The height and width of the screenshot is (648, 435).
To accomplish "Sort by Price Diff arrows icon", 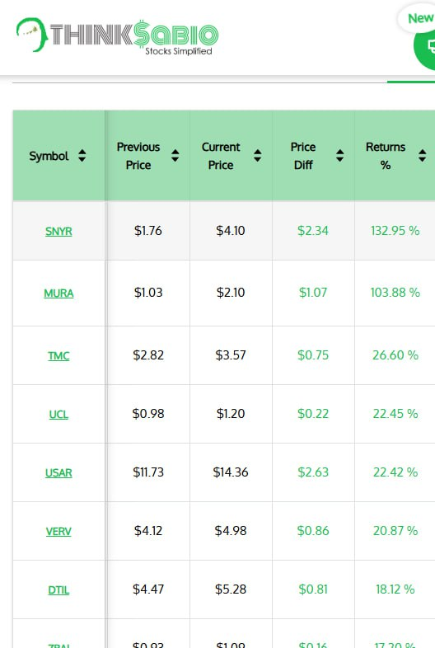I will coord(339,156).
